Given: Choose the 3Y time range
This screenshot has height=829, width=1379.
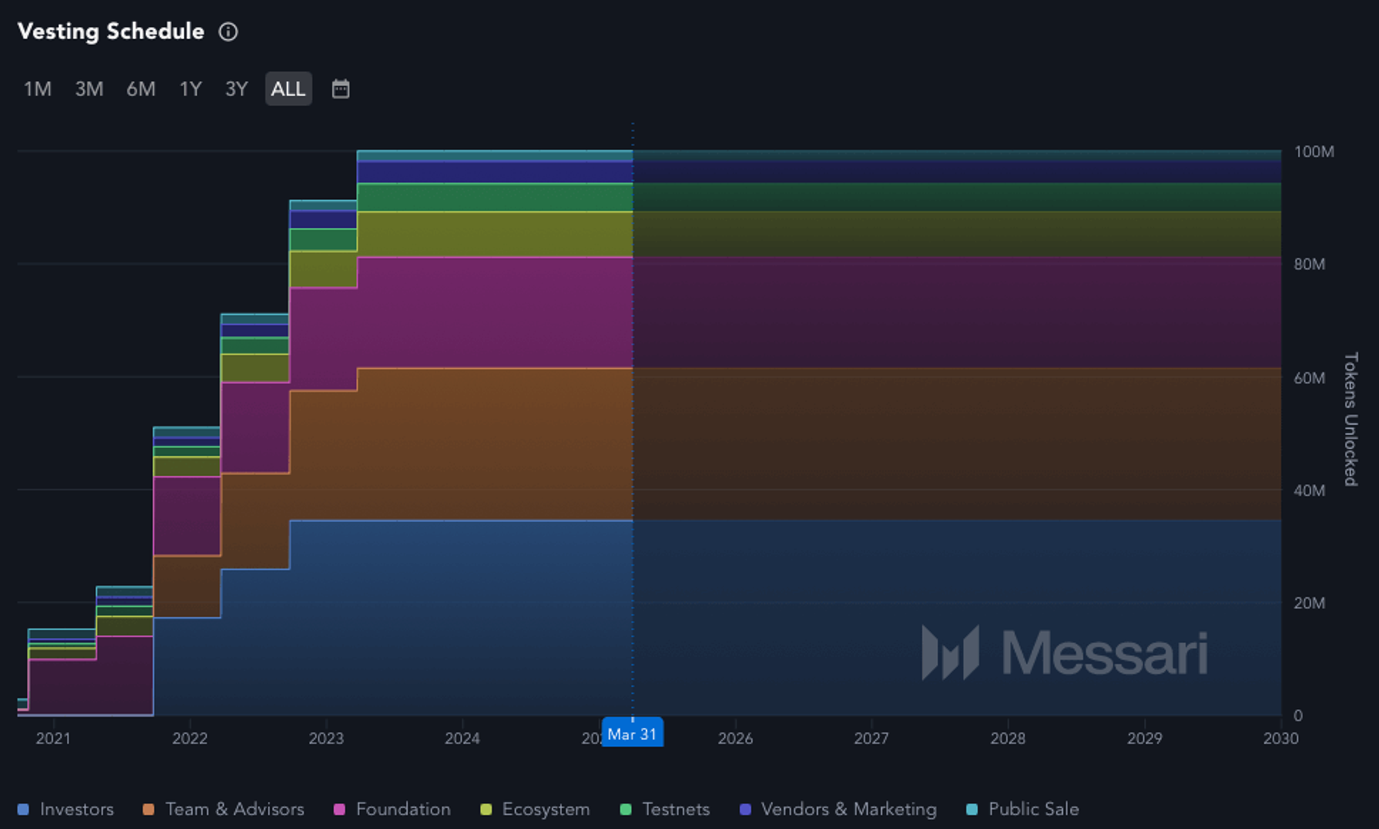Looking at the screenshot, I should 236,89.
